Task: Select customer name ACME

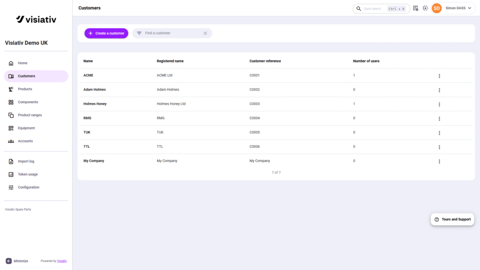Action: (88, 75)
